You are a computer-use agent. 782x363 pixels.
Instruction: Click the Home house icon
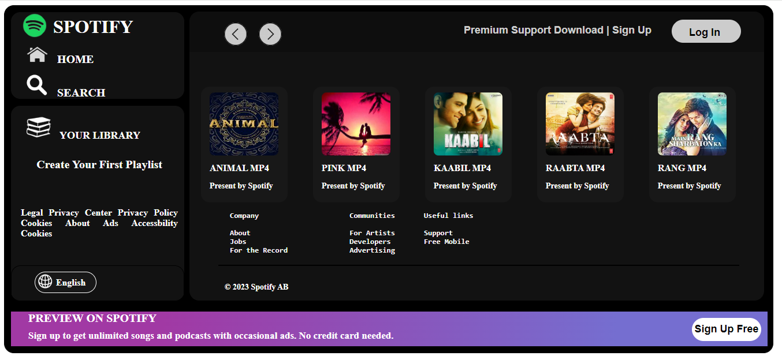pyautogui.click(x=37, y=54)
